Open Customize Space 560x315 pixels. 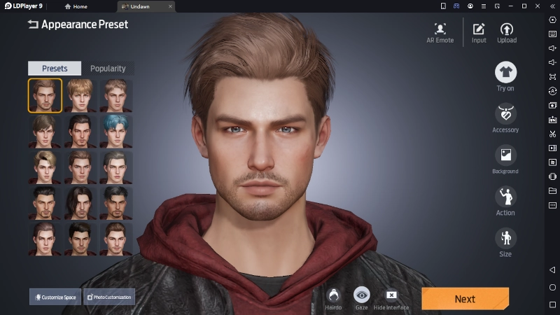[55, 297]
